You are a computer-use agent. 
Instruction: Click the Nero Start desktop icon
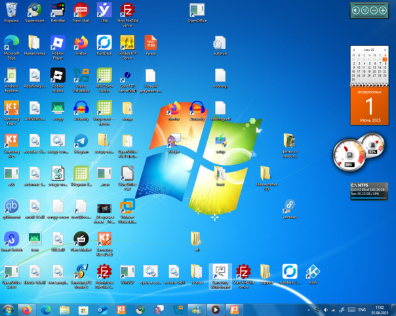(81, 11)
